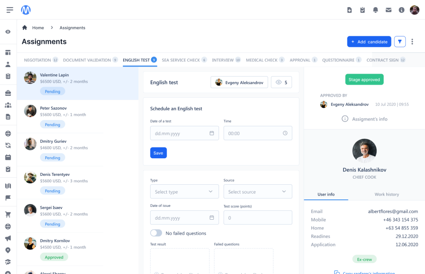
Task: Click the eye views counter showing 5
Action: (281, 82)
